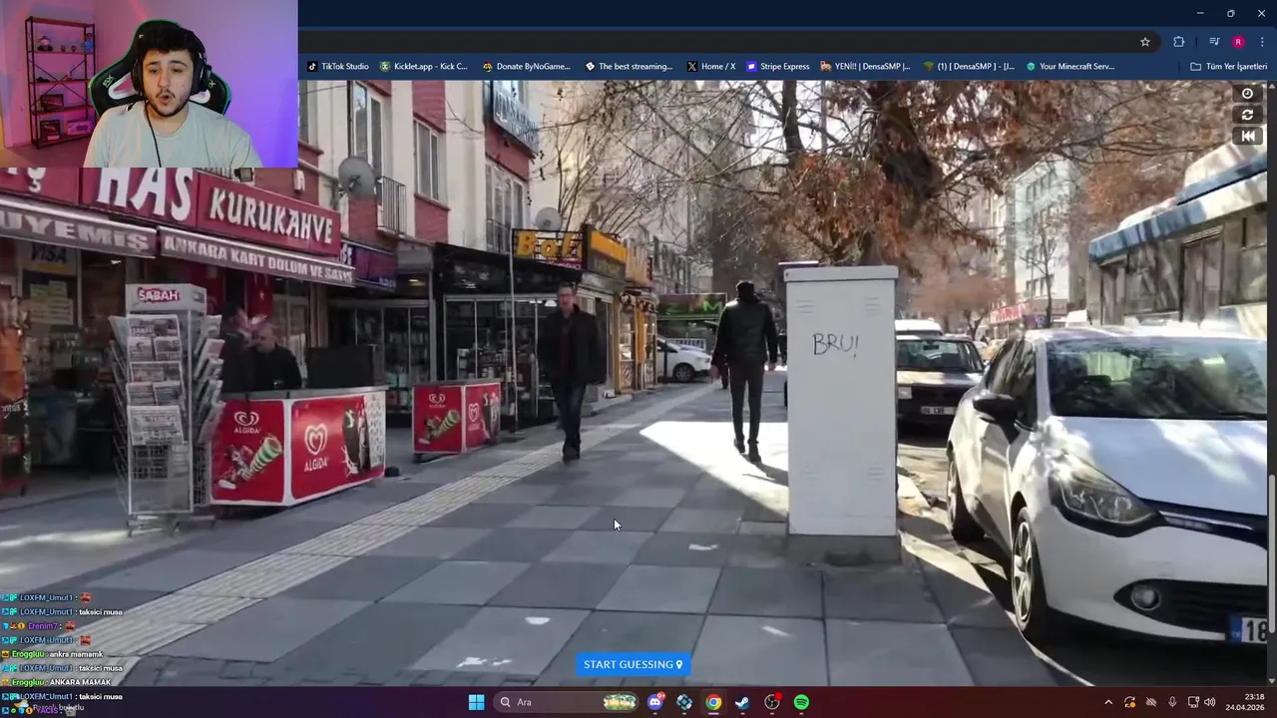Open the Your Minecraft Serv... bookmark
The width and height of the screenshot is (1277, 718).
coord(1069,67)
